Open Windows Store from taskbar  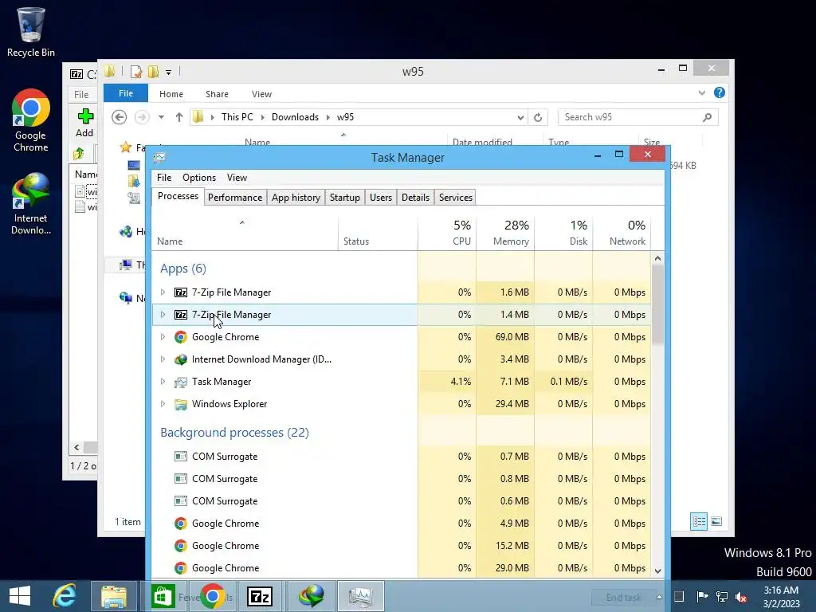coord(163,596)
